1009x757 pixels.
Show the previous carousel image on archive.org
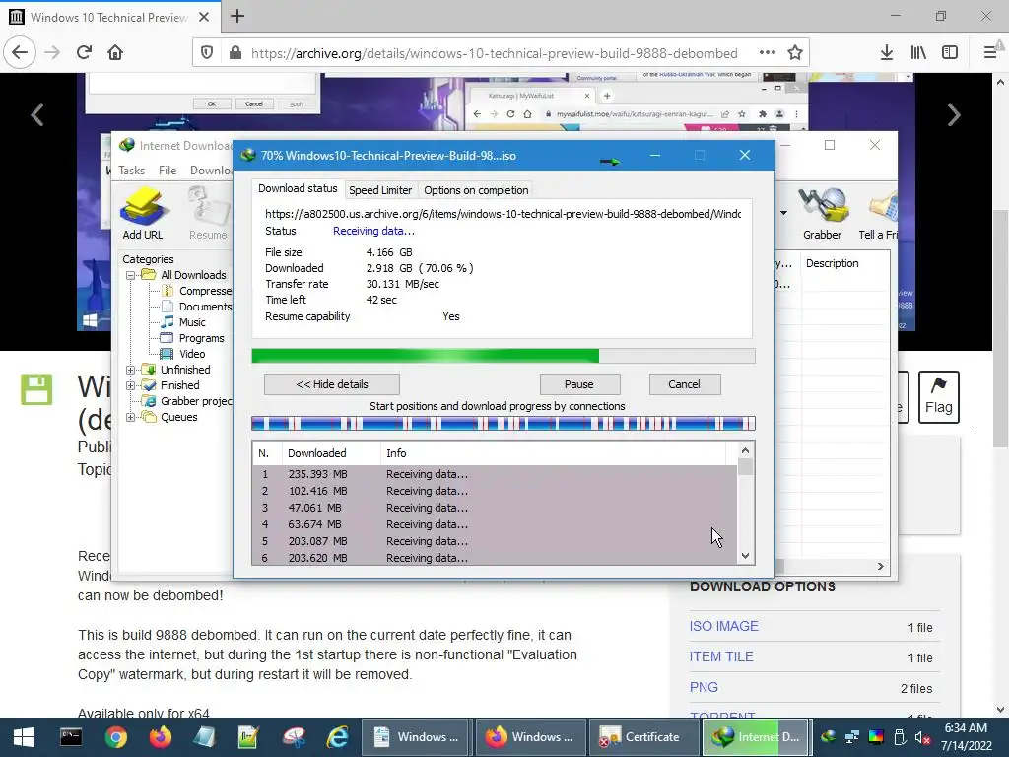(37, 115)
